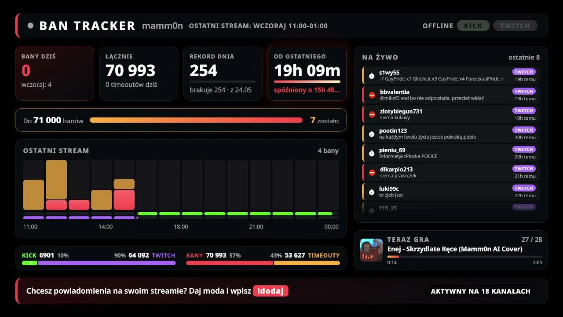This screenshot has height=317, width=563.
Task: Click 'spóźniony o 15h 45' warning text
Action: [x=307, y=90]
